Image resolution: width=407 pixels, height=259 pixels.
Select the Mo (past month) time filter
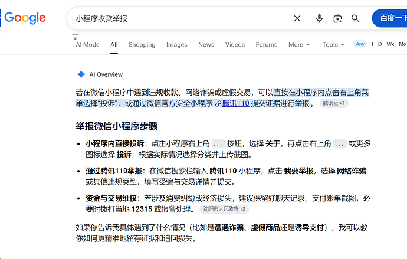(x=402, y=44)
